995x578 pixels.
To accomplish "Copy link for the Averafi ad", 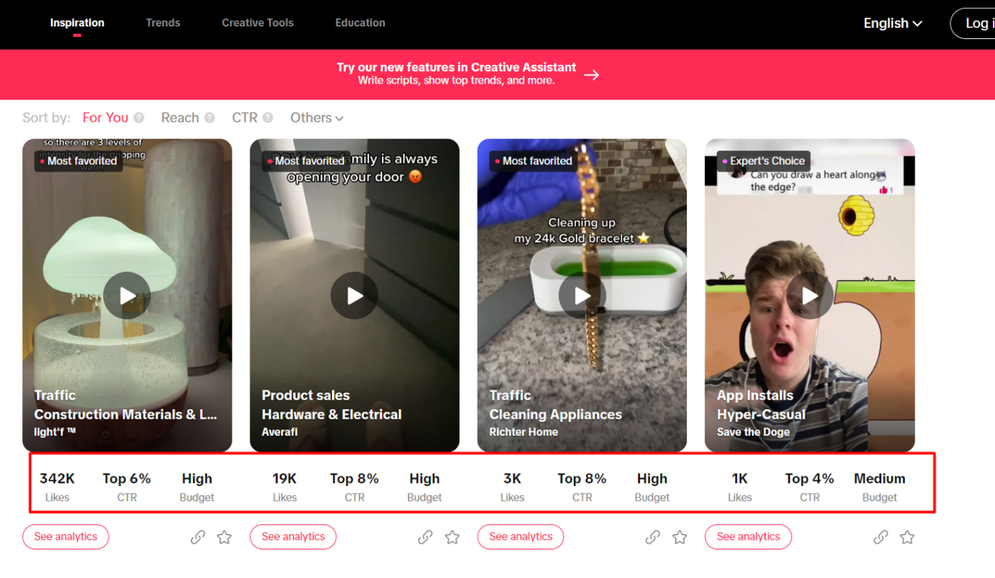I will pyautogui.click(x=425, y=537).
